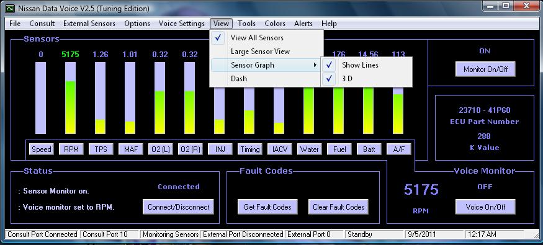Screen dimensions: 543x245
Task: Click the 23710 - 41P60 ECU part number
Action: click(x=484, y=110)
